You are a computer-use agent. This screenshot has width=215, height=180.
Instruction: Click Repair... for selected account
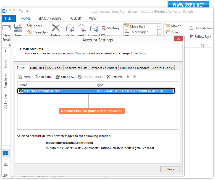pyautogui.click(x=44, y=77)
